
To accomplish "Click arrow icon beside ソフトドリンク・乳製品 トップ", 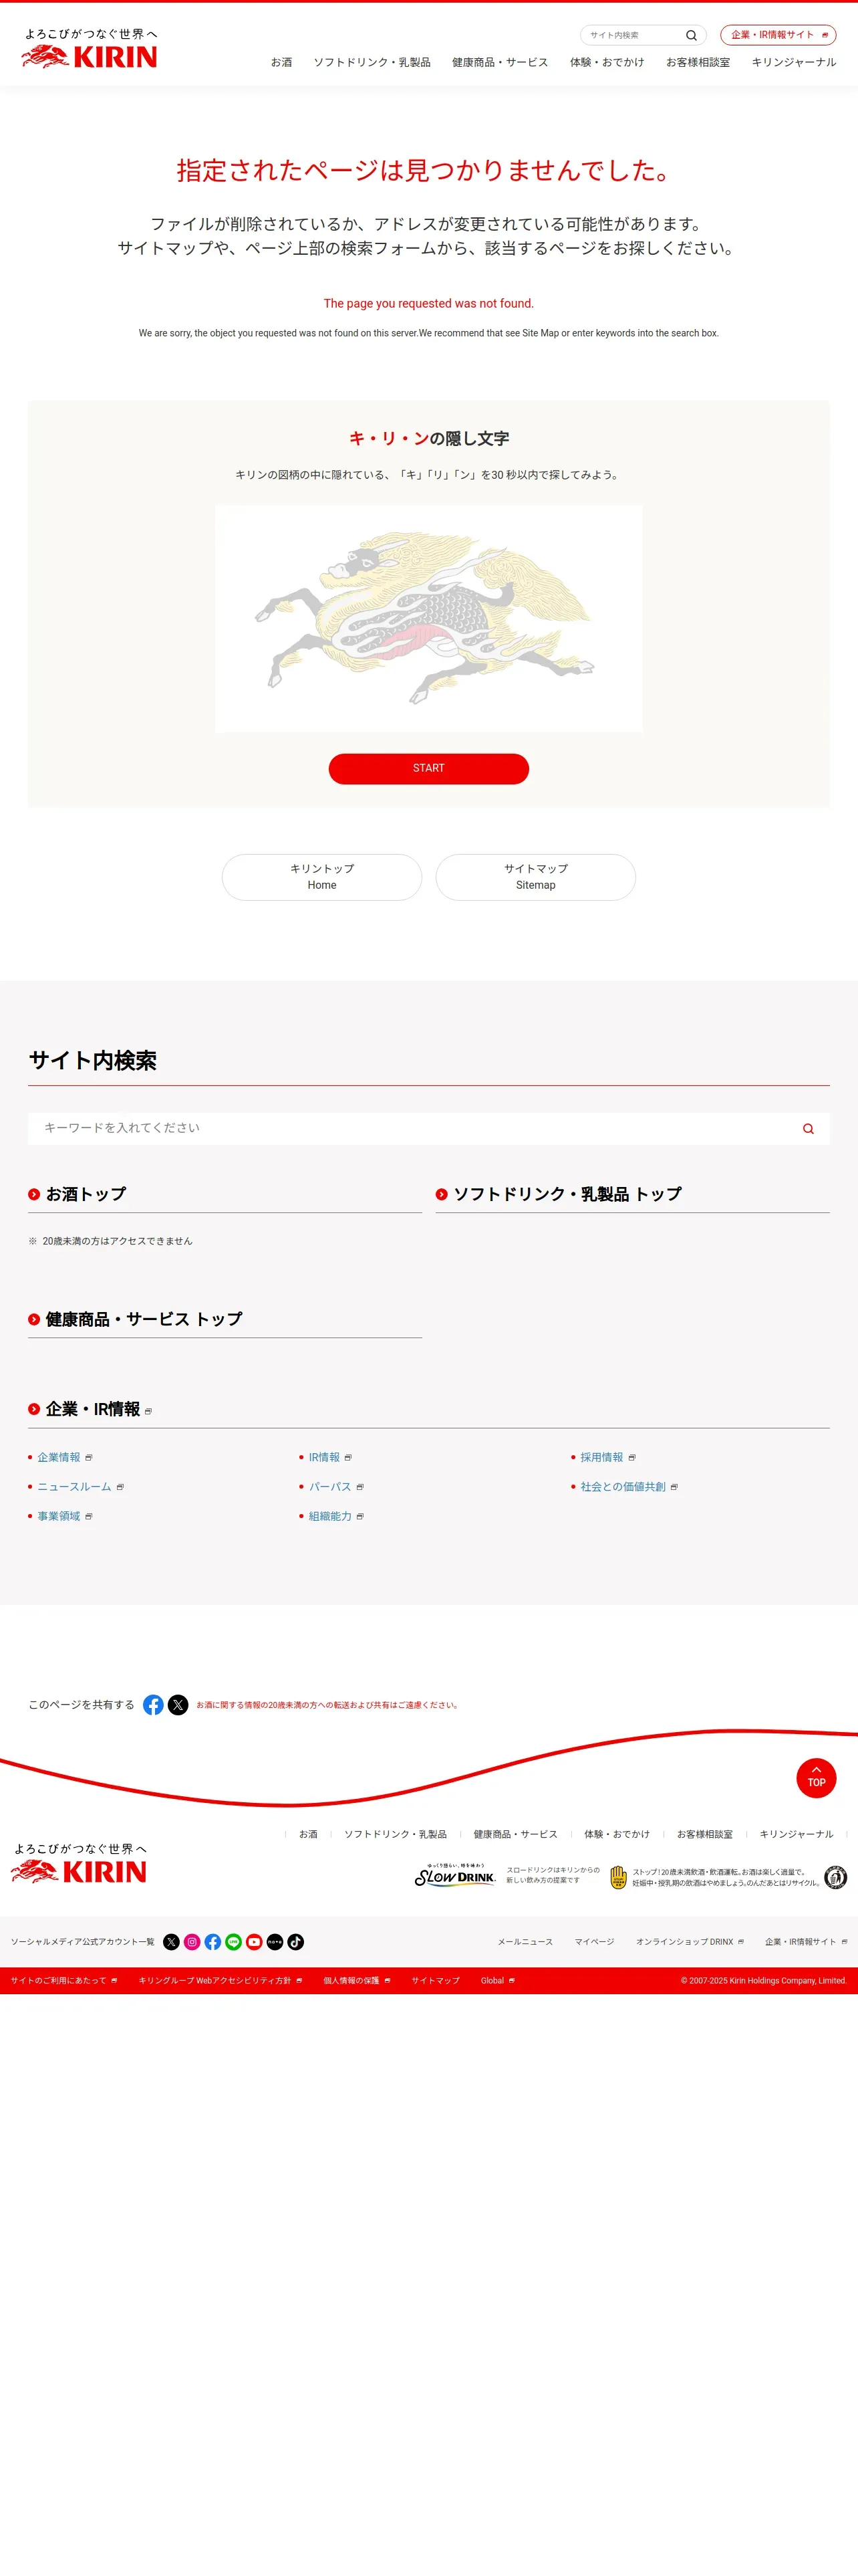I will tap(442, 1194).
